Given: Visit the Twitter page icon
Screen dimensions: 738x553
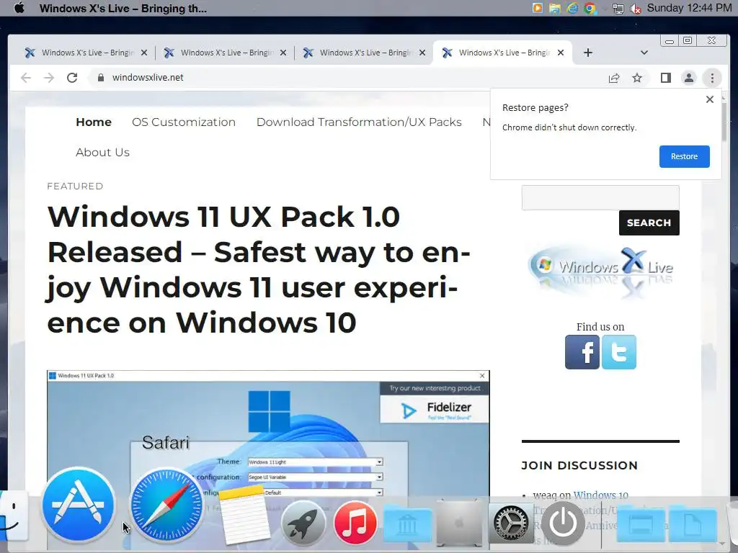Looking at the screenshot, I should pos(619,352).
